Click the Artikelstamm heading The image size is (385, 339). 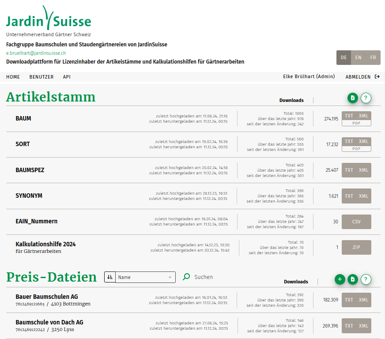(x=51, y=97)
